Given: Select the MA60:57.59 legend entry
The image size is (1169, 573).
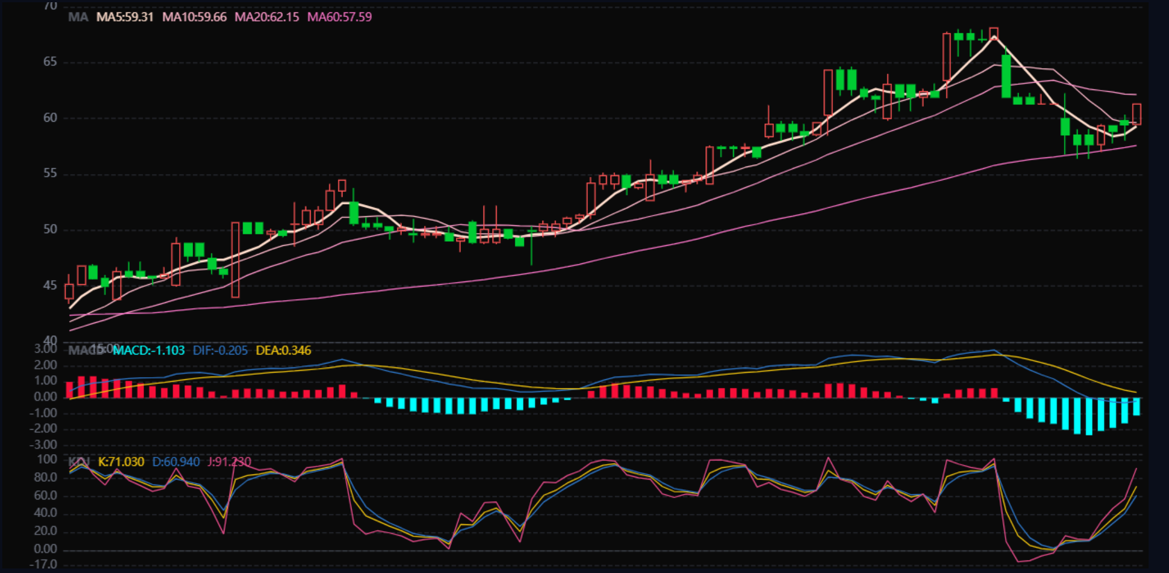Looking at the screenshot, I should 339,17.
